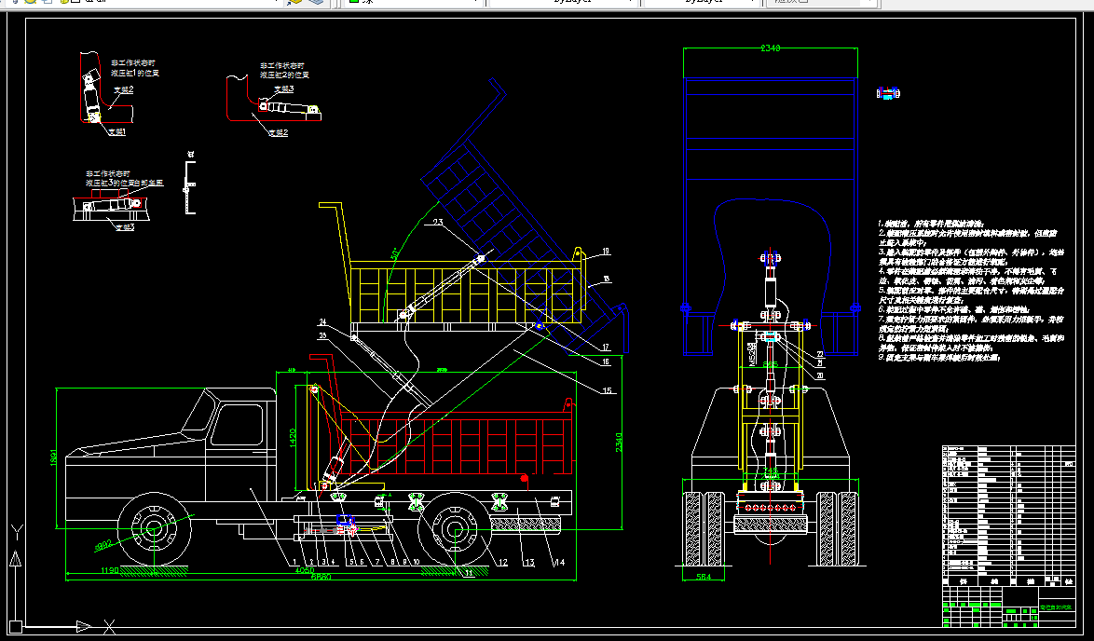Select part balloon number 19

click(606, 251)
